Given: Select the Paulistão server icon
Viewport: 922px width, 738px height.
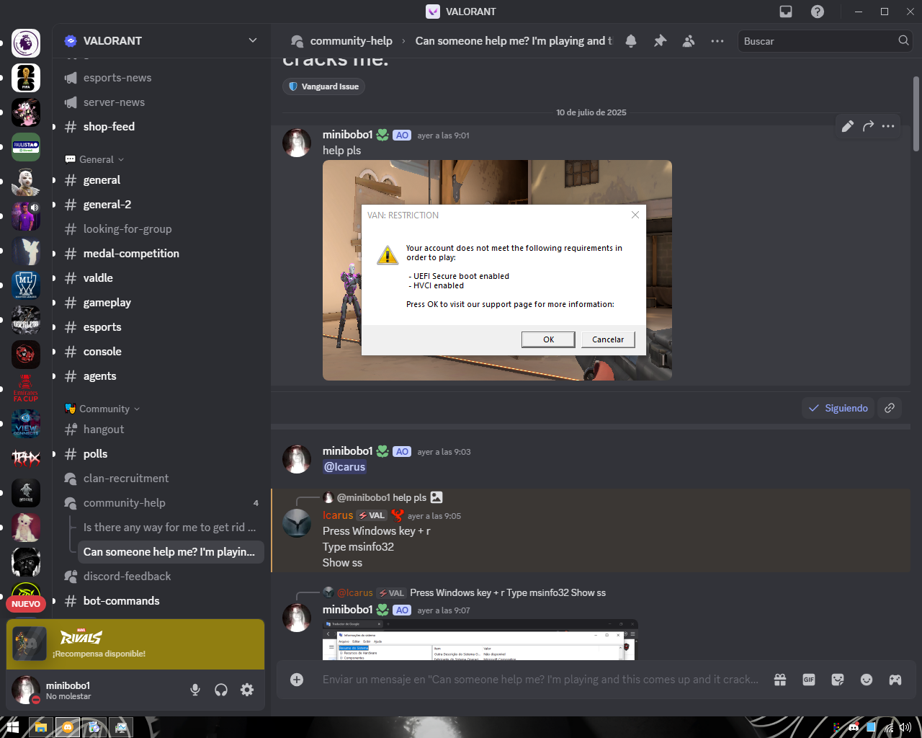Looking at the screenshot, I should [26, 147].
